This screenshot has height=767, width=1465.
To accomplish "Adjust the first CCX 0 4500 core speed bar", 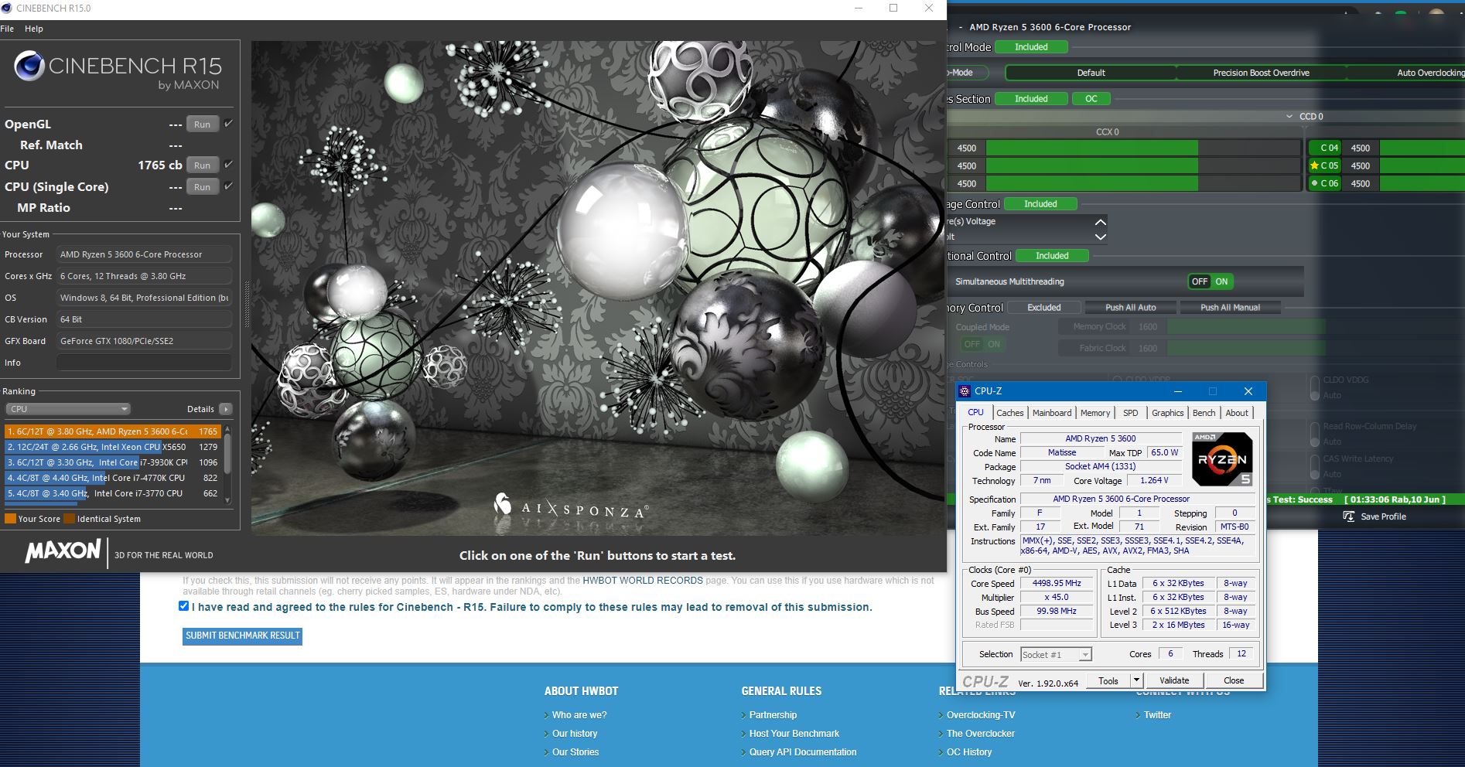I will (1143, 148).
